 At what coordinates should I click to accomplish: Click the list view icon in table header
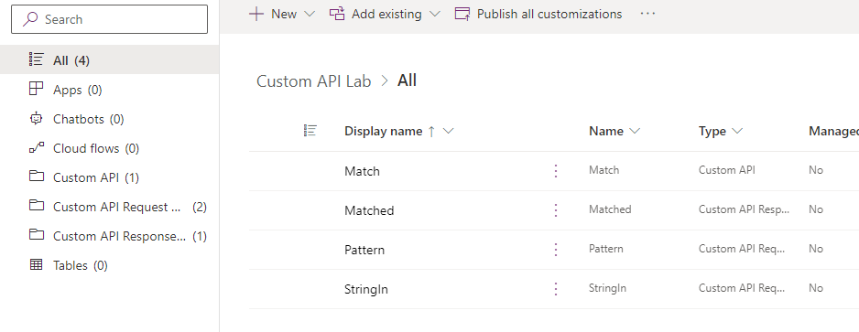coord(310,131)
